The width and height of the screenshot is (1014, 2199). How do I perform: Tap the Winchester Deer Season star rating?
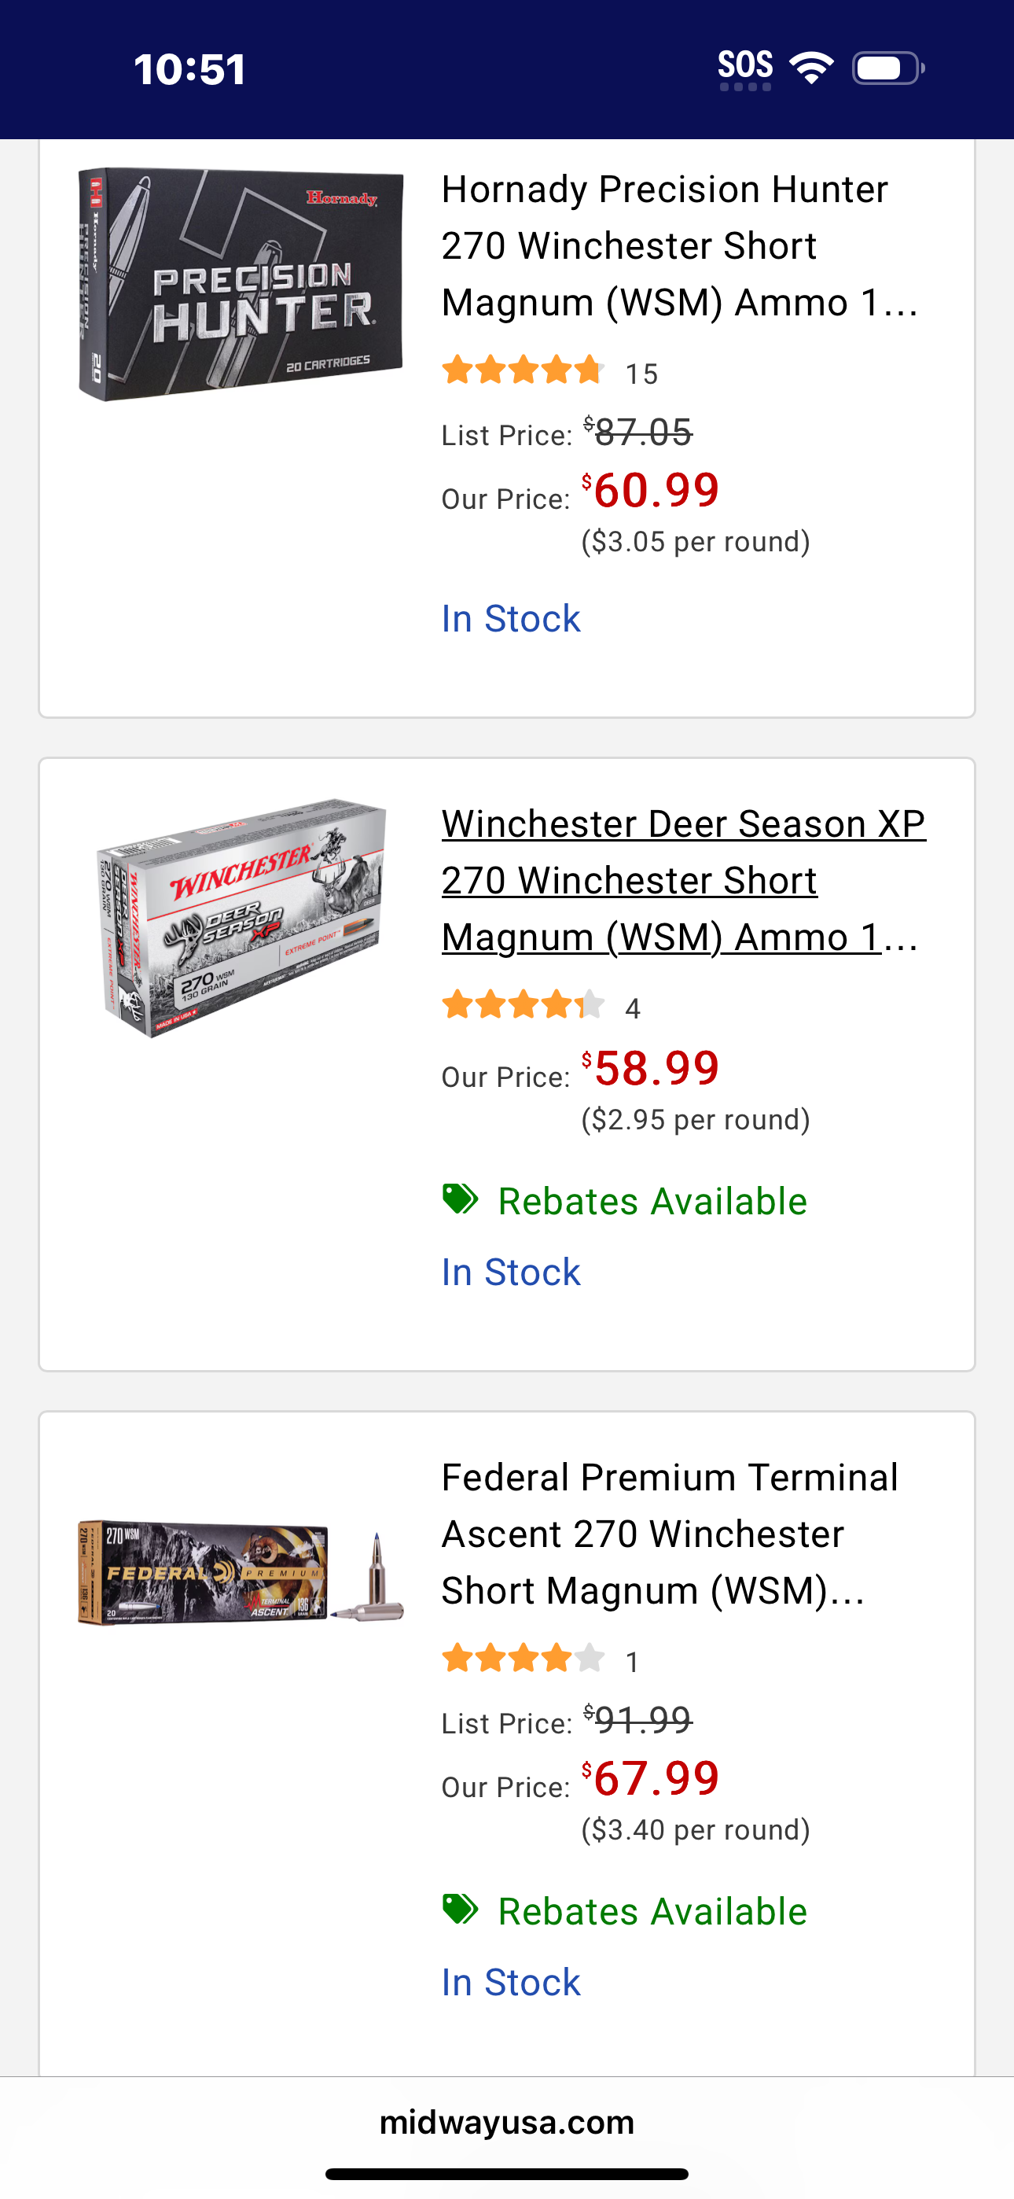tap(524, 1006)
